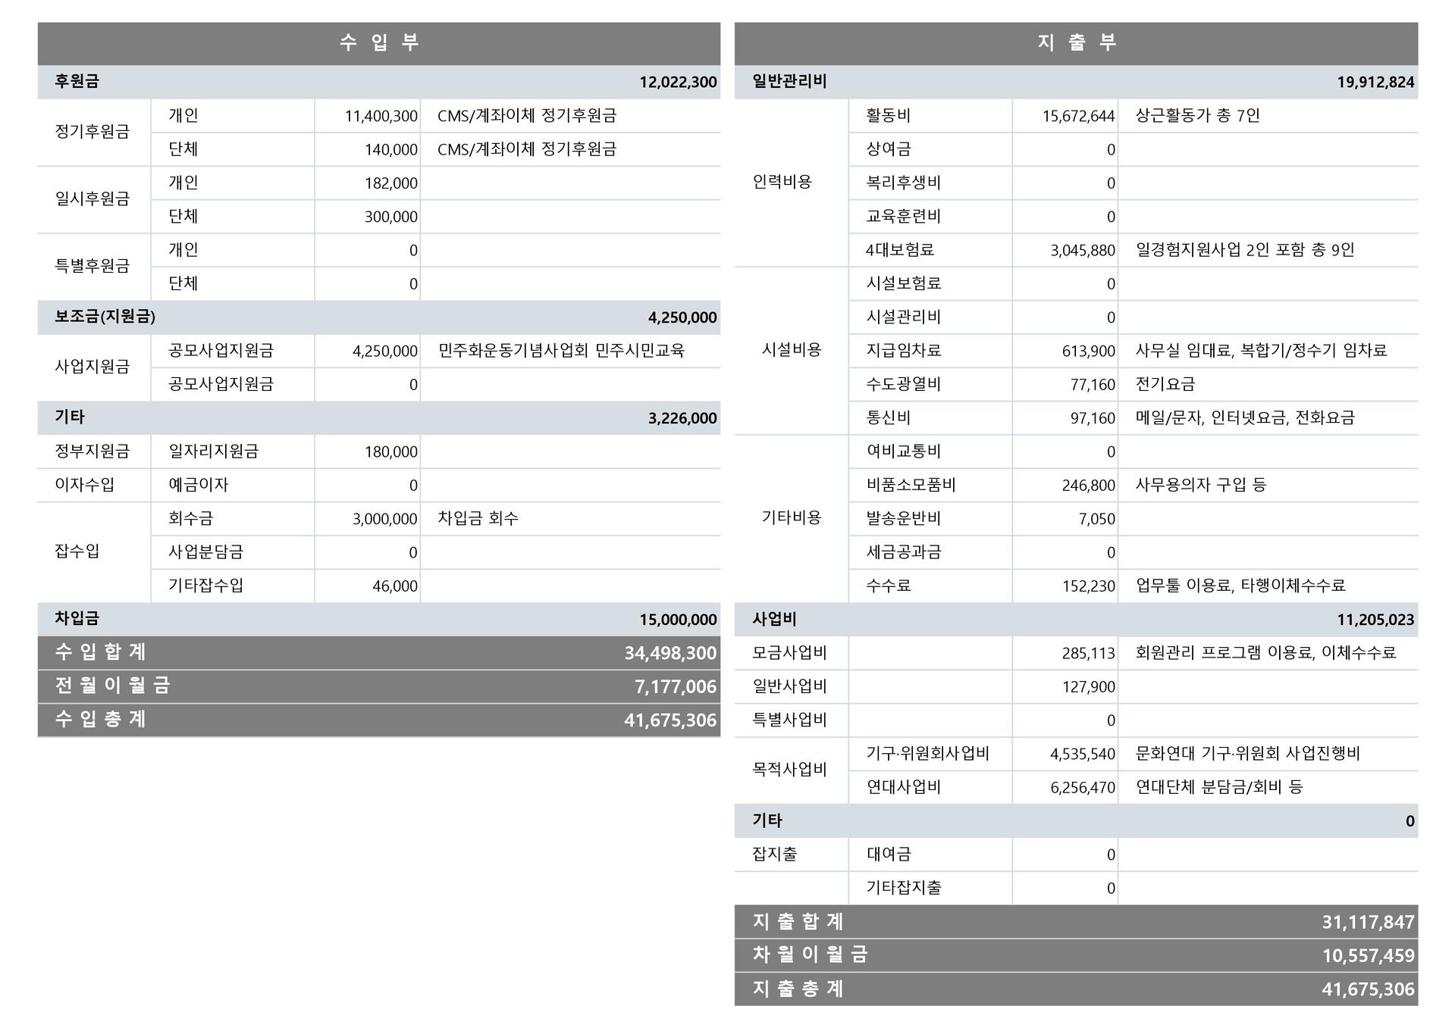This screenshot has height=1028, width=1455.
Task: Select the 복리후생비 label
Action: point(903,183)
